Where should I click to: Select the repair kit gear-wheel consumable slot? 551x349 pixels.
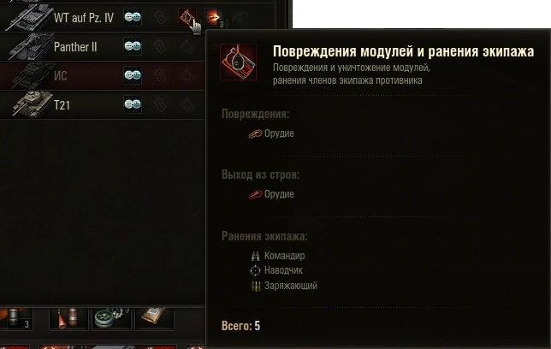(111, 319)
